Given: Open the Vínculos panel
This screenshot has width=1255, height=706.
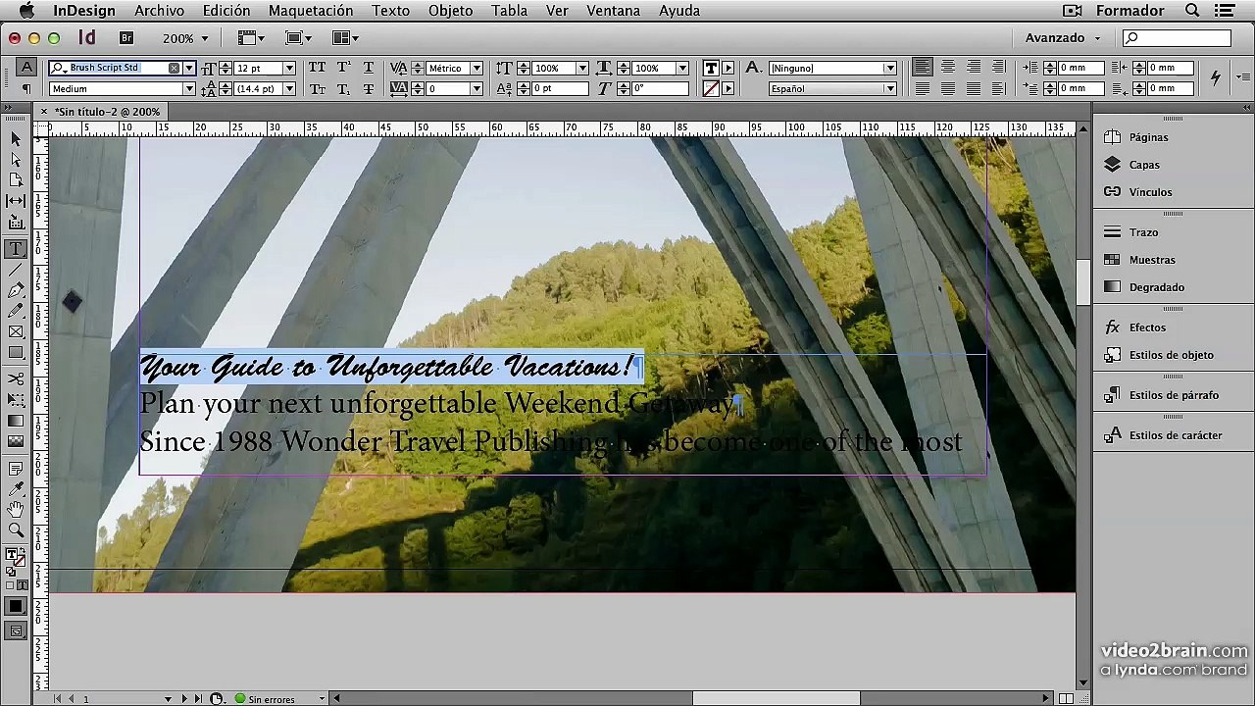Looking at the screenshot, I should pos(1150,192).
